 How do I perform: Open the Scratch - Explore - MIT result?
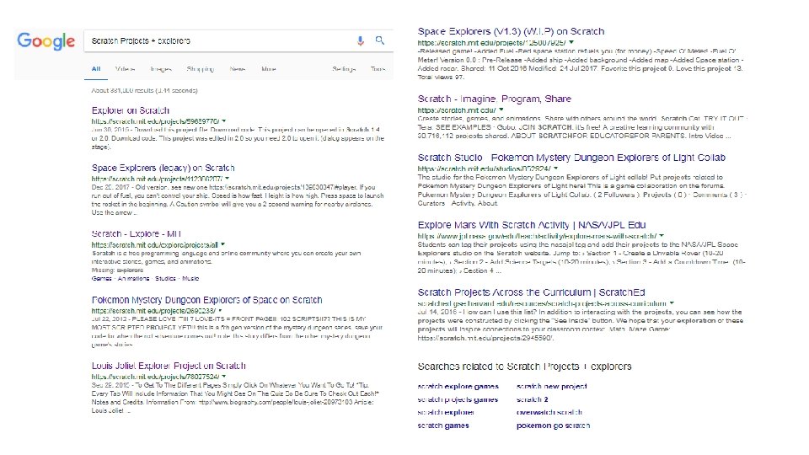[x=137, y=233]
